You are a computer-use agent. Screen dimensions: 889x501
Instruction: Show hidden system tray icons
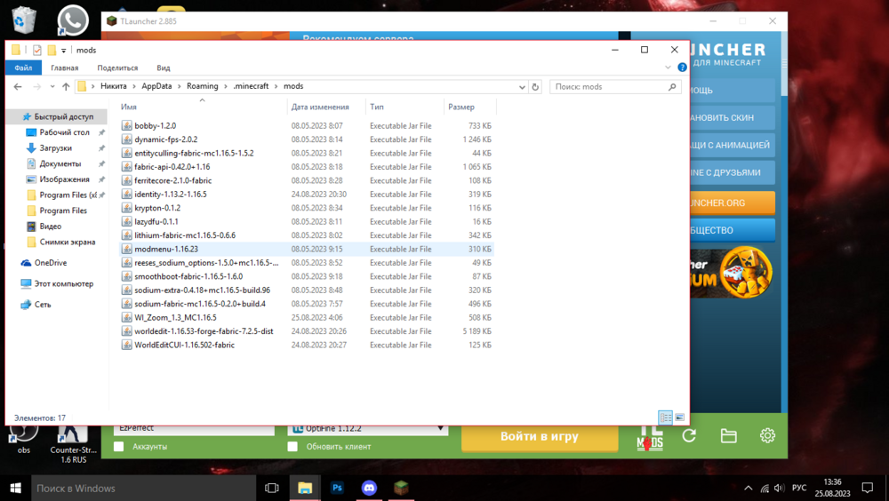coord(749,488)
